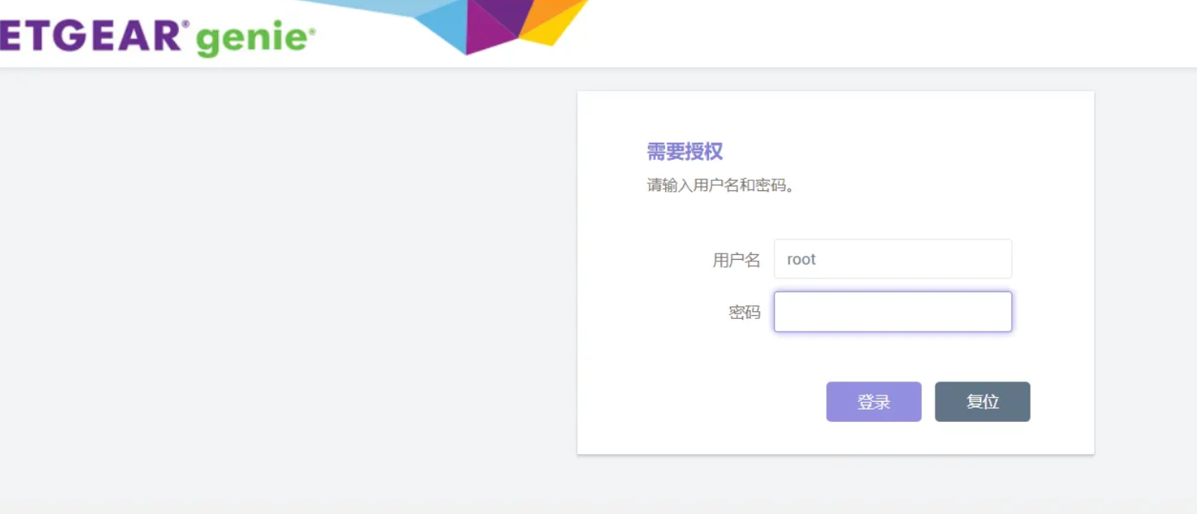1197x514 pixels.
Task: Focus the 密码 password input field
Action: pyautogui.click(x=892, y=312)
